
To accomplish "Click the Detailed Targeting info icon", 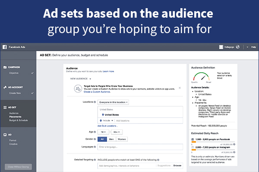I will pos(95,160).
